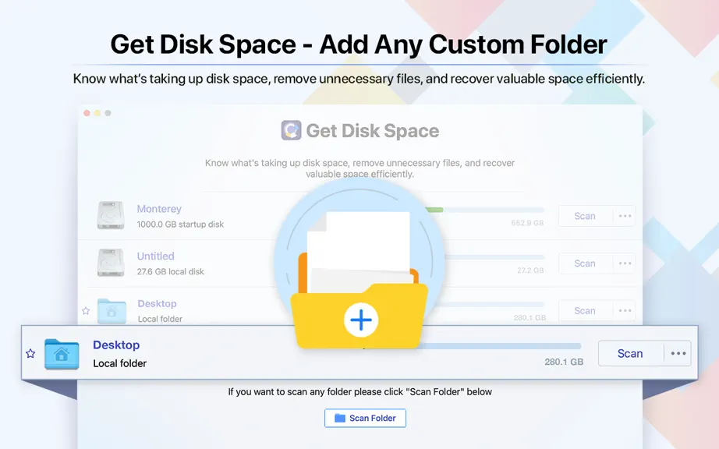
Task: Click the Get Disk Space app logo
Action: tap(291, 130)
